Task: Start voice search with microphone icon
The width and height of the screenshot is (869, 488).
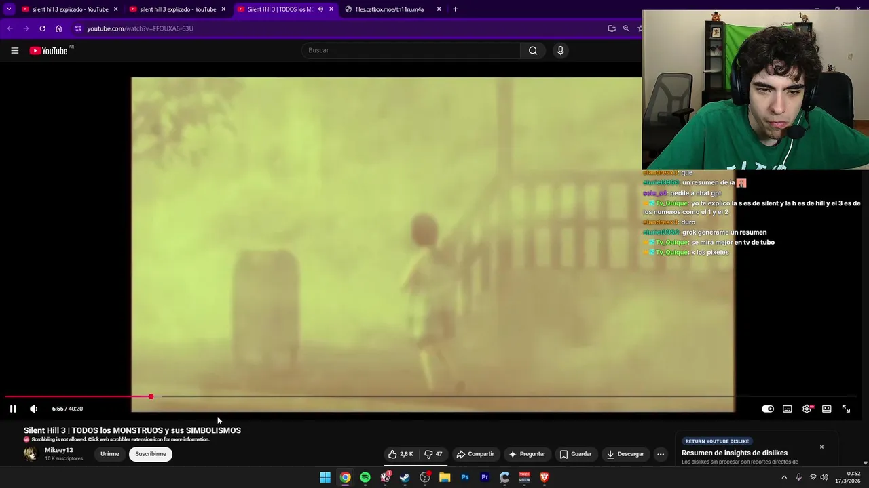Action: (560, 50)
